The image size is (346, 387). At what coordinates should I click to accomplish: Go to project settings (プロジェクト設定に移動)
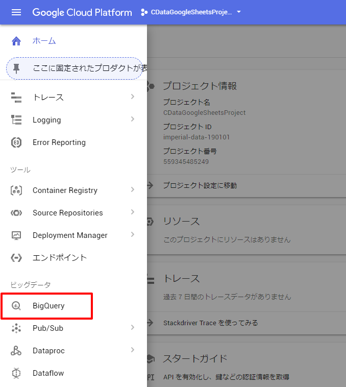200,185
